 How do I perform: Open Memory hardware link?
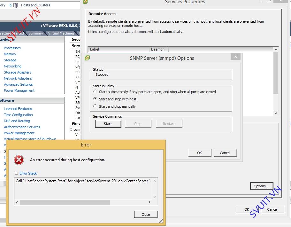pos(10,54)
